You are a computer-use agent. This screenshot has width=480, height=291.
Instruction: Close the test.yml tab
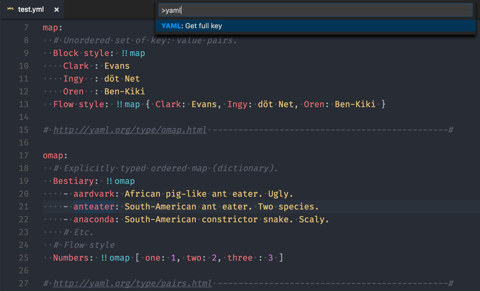tap(57, 9)
